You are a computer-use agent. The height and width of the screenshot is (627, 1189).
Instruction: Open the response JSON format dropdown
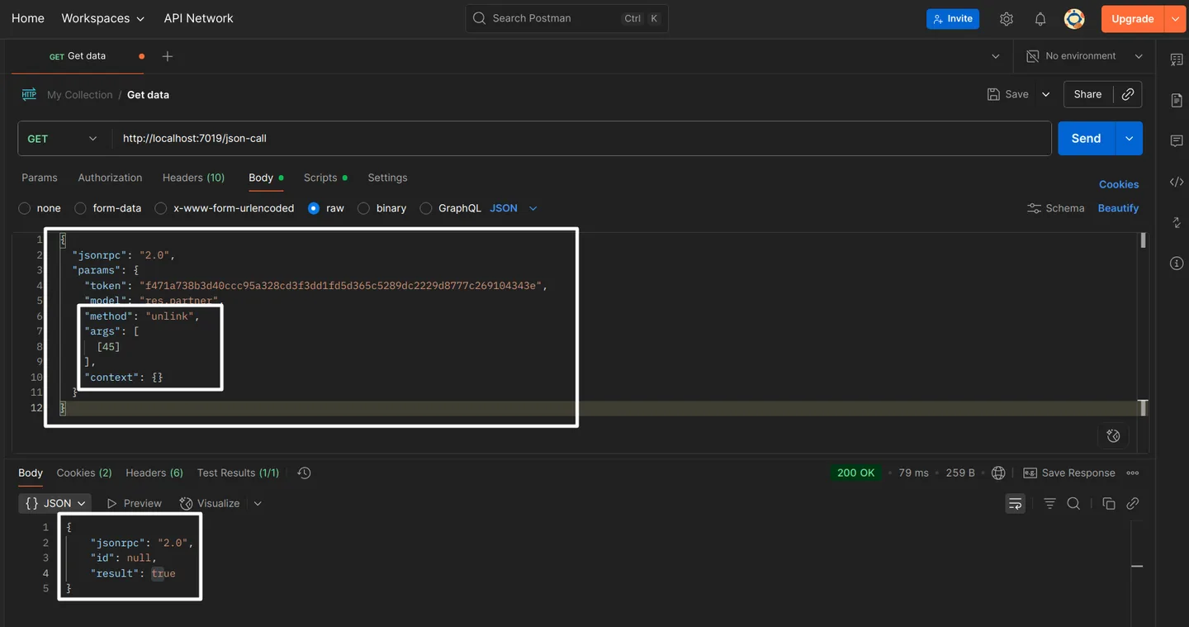tap(54, 503)
